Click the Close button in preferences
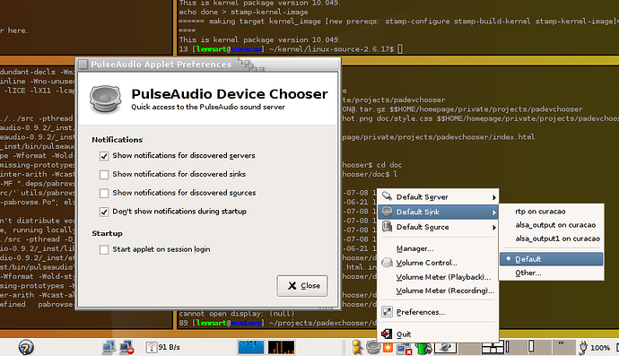 pos(302,286)
